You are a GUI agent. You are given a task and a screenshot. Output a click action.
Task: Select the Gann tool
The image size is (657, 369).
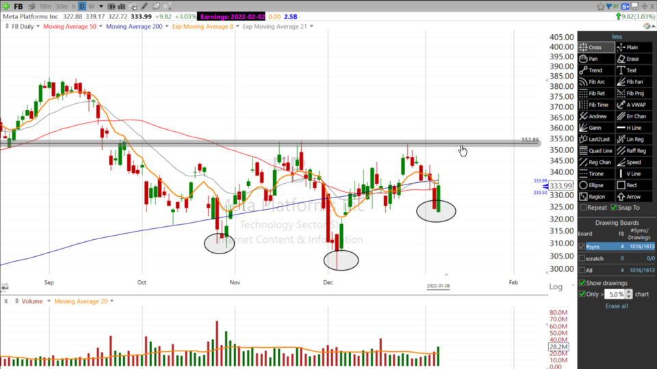[x=596, y=128]
